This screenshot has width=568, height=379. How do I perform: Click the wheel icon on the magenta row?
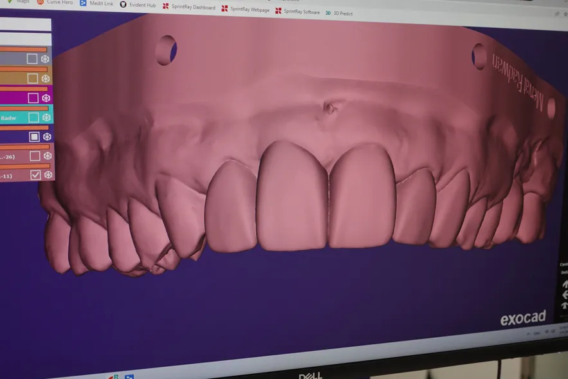46,98
